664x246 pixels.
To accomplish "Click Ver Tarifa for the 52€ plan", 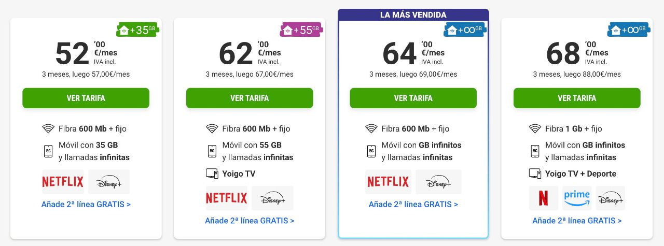I will pos(86,98).
